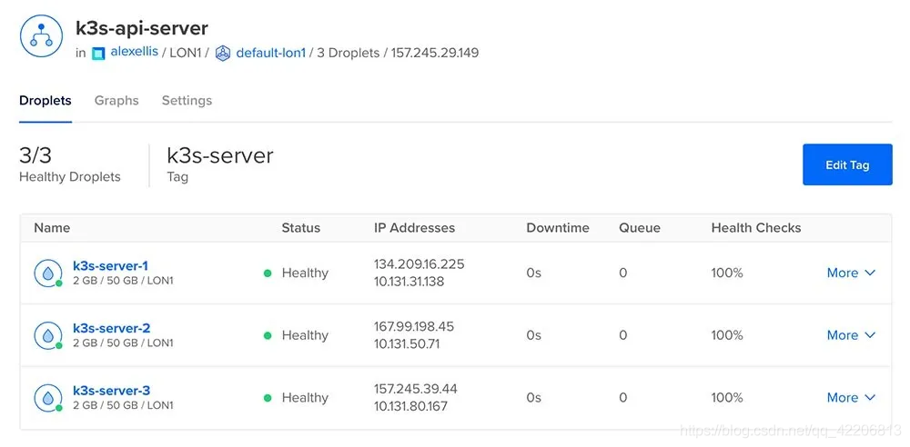Click the IP Addresses column header
The width and height of the screenshot is (910, 447).
tap(414, 228)
